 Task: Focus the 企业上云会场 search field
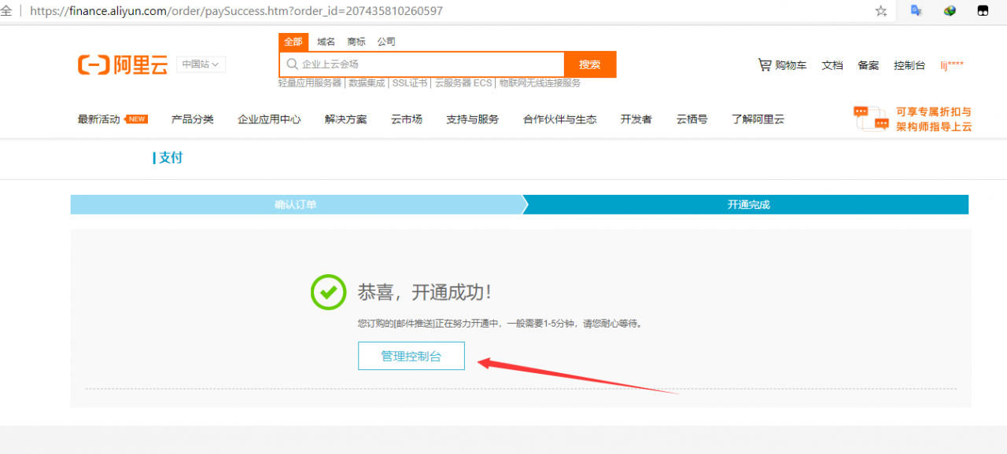click(x=422, y=64)
